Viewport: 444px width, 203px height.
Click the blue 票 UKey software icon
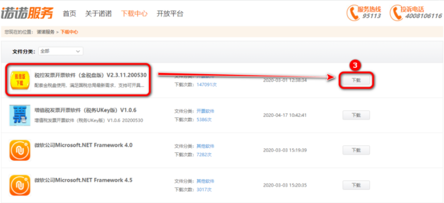click(20, 115)
